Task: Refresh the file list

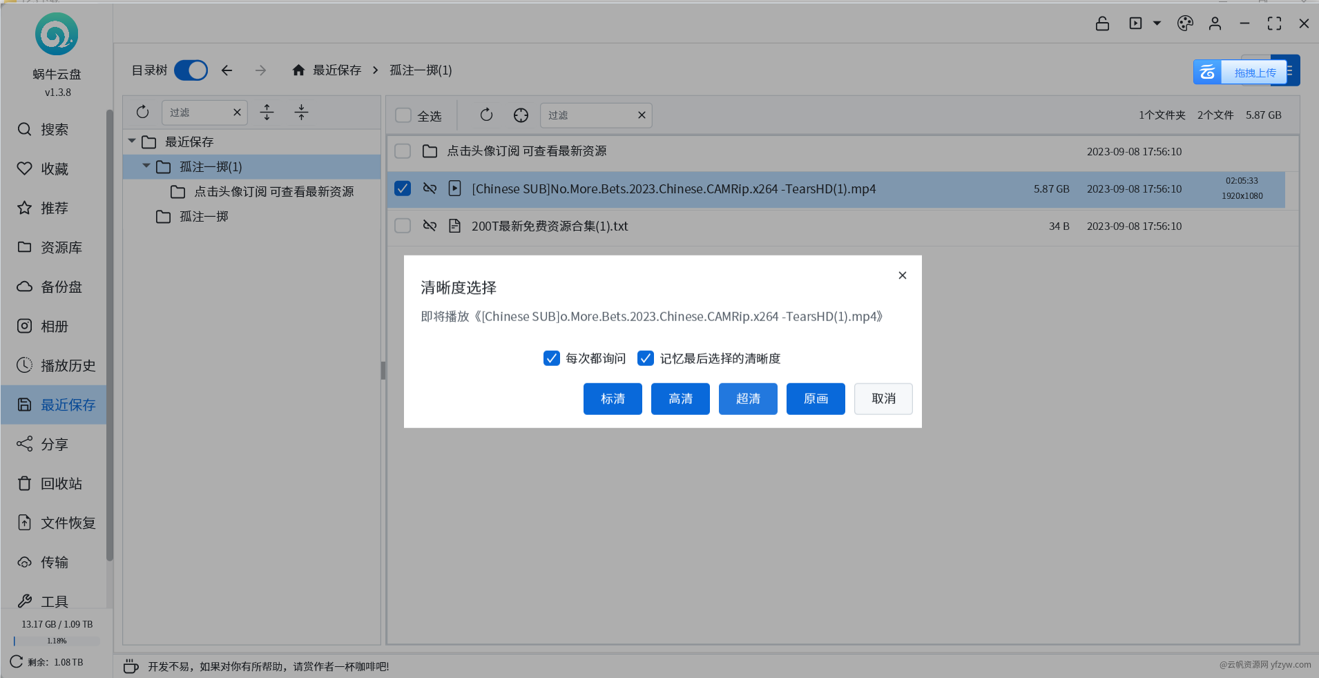Action: pyautogui.click(x=486, y=115)
